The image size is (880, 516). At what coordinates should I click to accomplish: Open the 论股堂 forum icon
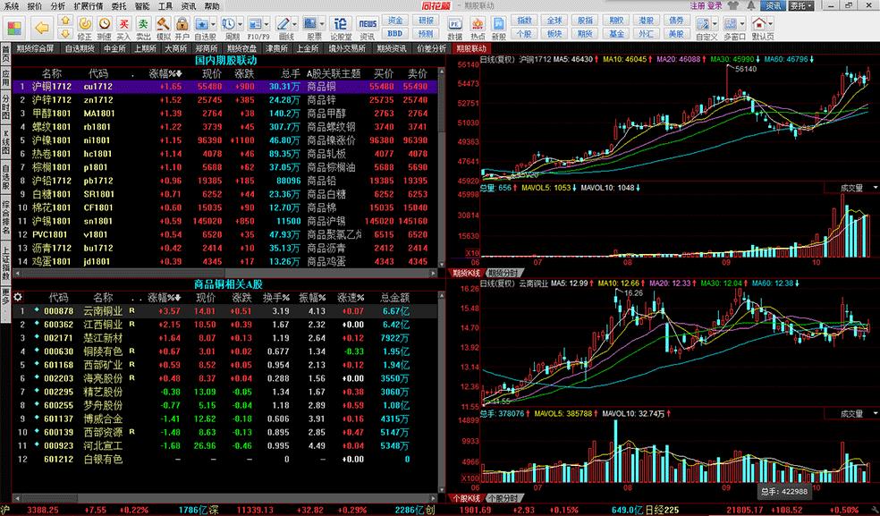coord(340,28)
